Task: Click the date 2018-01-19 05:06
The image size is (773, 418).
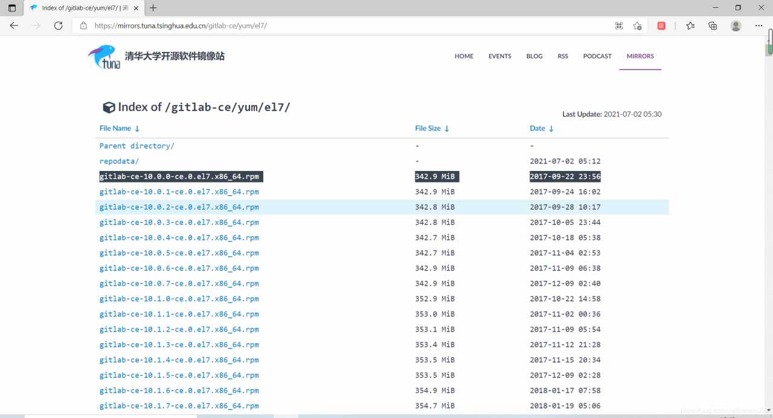Action: [565, 406]
